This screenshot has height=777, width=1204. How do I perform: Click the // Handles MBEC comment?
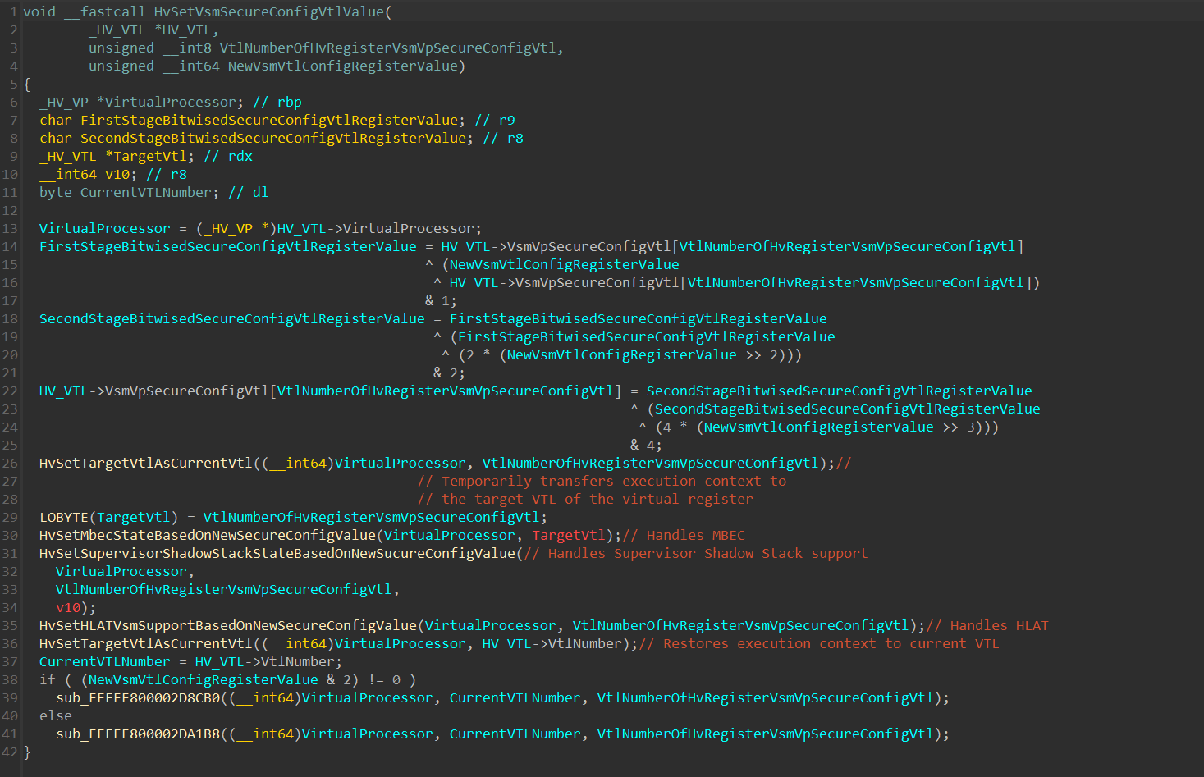coord(683,535)
